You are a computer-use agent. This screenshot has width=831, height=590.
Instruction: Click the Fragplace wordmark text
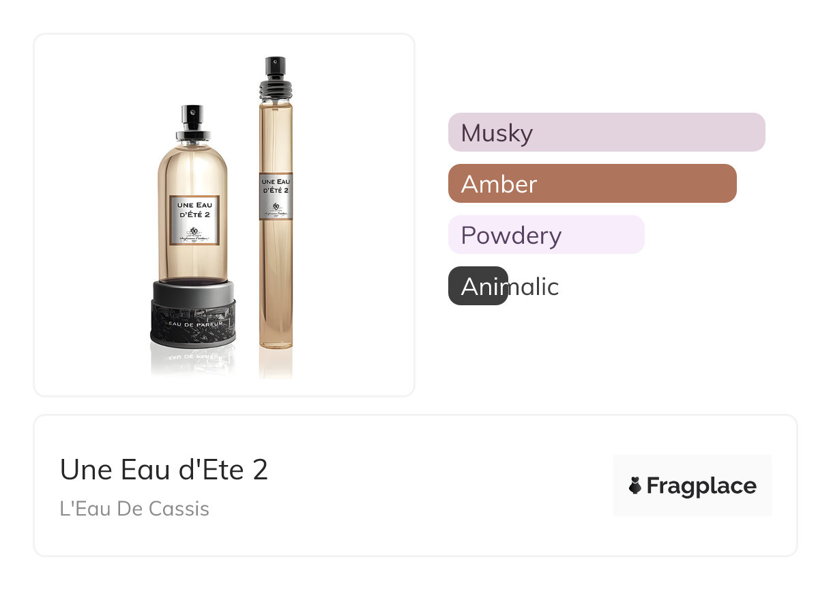click(701, 486)
